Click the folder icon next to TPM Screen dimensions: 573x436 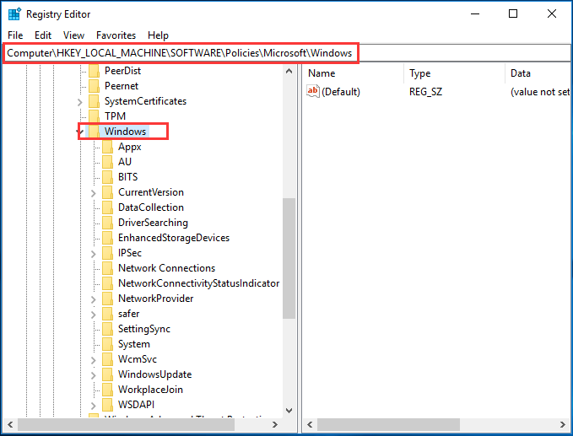click(94, 116)
